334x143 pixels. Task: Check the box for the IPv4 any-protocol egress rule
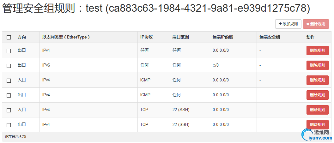pyautogui.click(x=9, y=51)
